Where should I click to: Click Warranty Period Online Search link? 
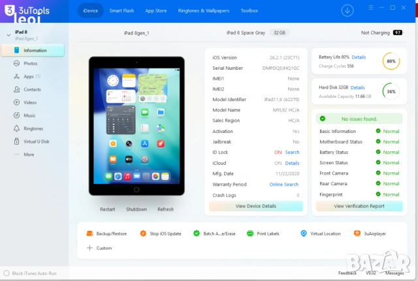(284, 184)
